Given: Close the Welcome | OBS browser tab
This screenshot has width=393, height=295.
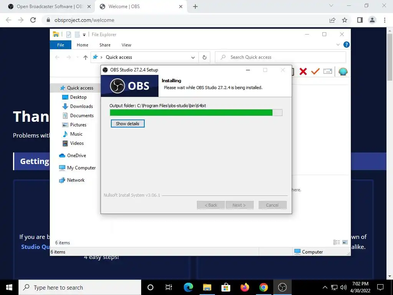Looking at the screenshot, I should point(181,7).
